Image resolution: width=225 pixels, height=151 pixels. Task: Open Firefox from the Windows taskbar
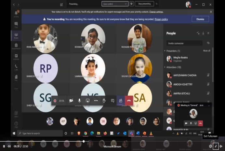[x=105, y=133]
